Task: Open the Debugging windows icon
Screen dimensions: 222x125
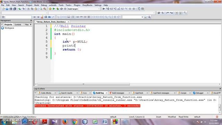Action: 139,9
